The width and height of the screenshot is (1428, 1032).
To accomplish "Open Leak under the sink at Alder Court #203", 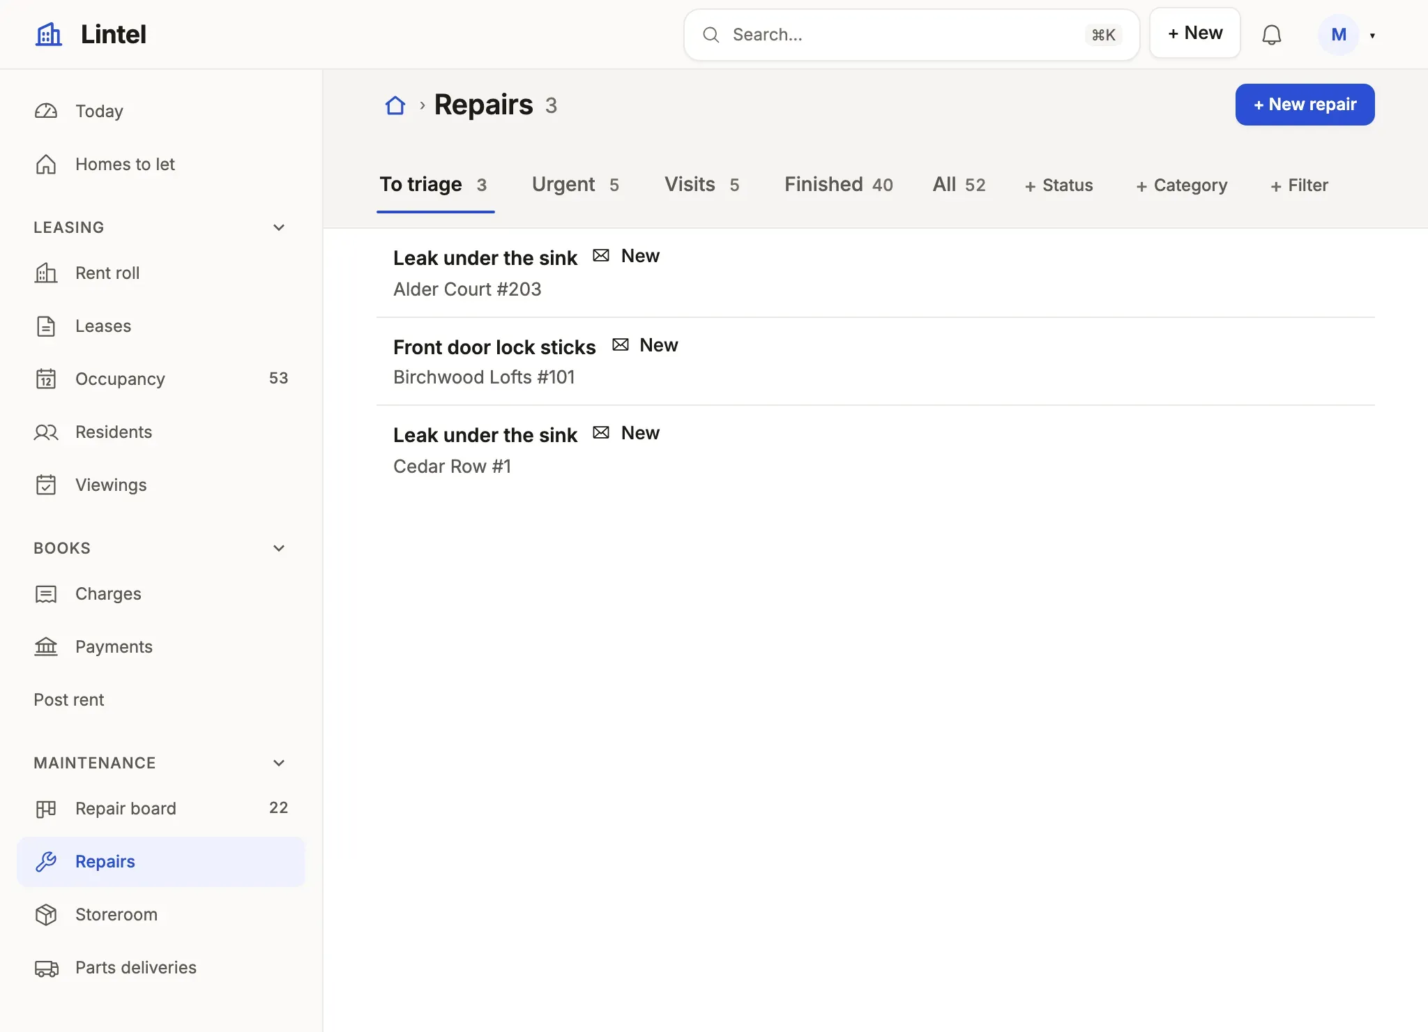I will coord(875,273).
